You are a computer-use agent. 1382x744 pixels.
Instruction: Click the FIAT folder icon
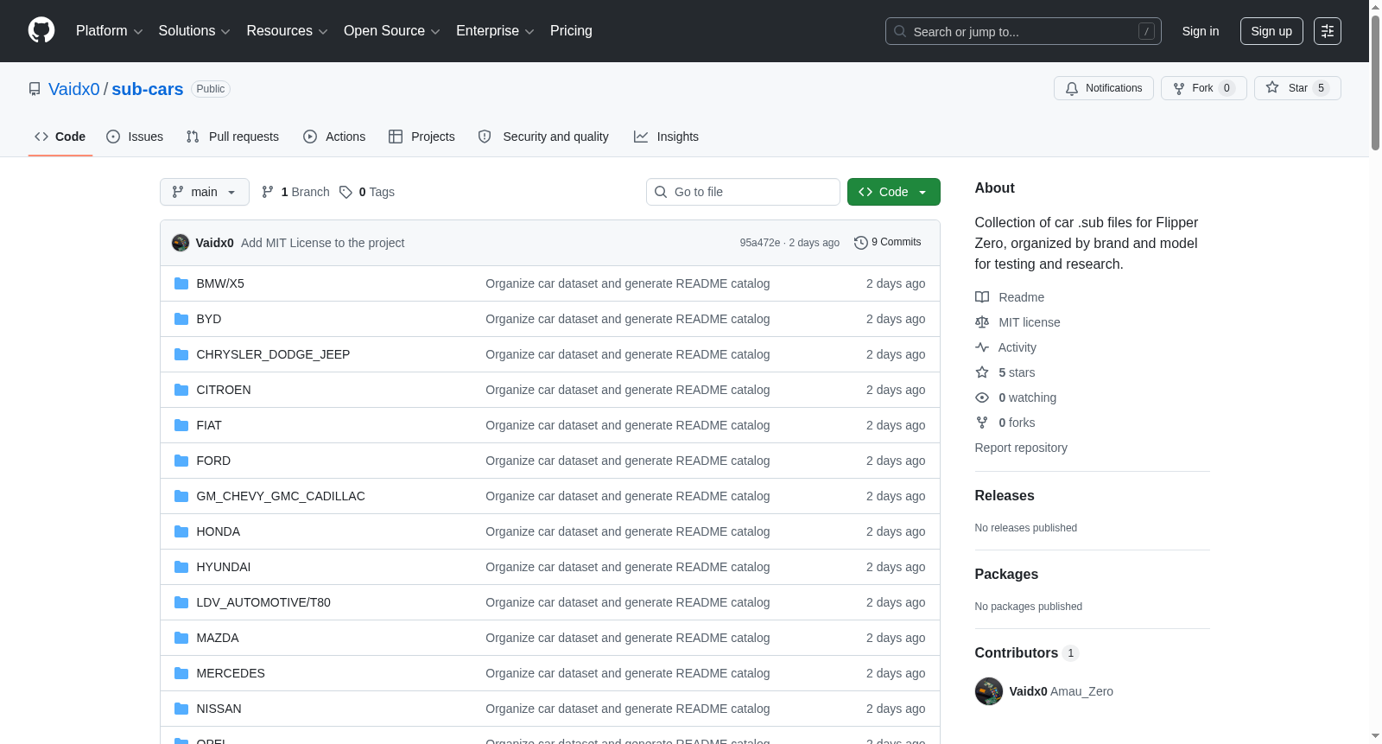pyautogui.click(x=181, y=425)
